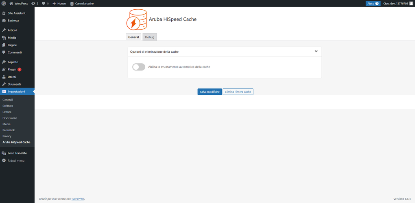Open the Articoli menu label

pos(13,30)
